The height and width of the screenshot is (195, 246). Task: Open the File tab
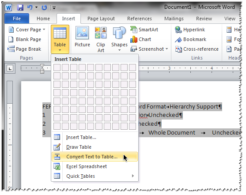[17, 19]
